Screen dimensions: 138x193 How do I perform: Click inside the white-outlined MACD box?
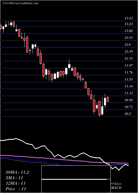coord(76,179)
